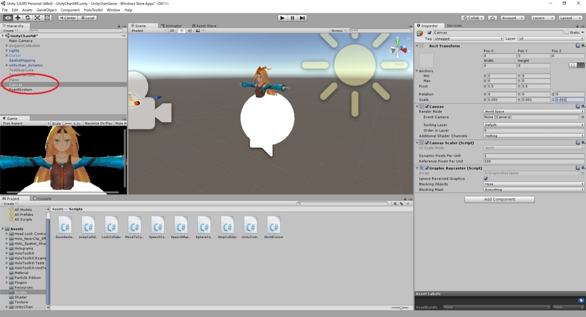Click the scene orientation gizmo

tap(398, 49)
